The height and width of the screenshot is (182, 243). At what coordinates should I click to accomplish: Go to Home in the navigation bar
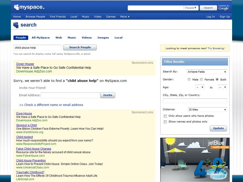tap(17, 17)
